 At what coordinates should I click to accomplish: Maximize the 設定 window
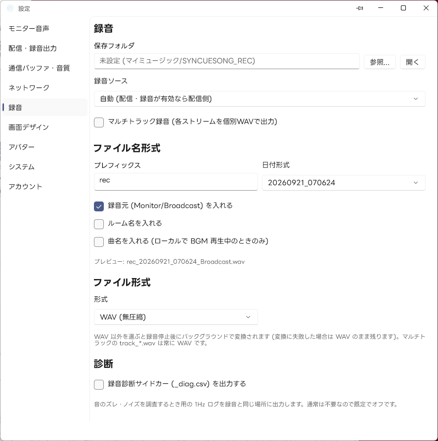pyautogui.click(x=403, y=8)
